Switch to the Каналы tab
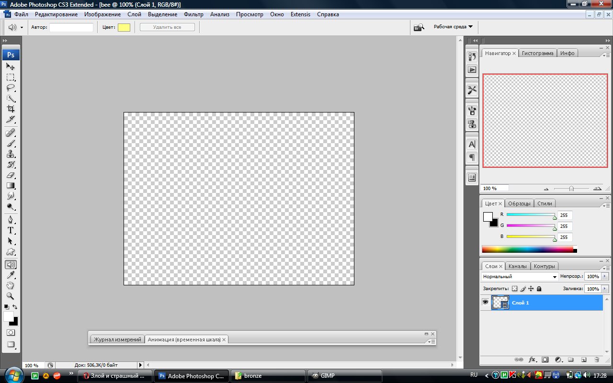Image resolution: width=613 pixels, height=383 pixels. point(517,266)
